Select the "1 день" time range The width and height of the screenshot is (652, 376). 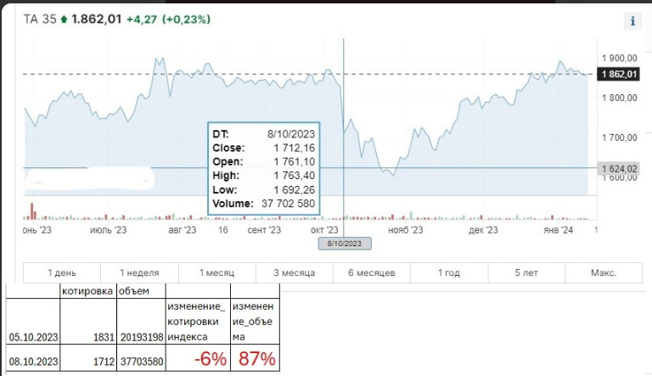[62, 272]
